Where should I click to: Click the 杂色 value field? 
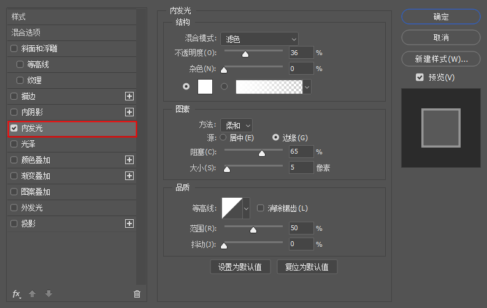301,68
